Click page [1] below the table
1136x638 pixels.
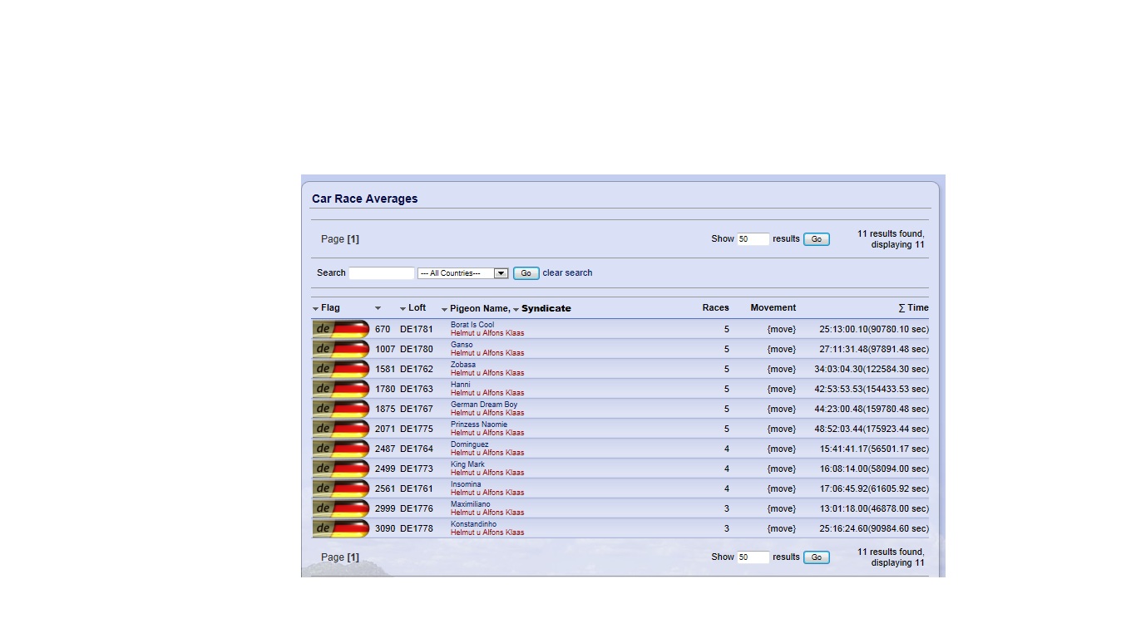[x=353, y=557]
